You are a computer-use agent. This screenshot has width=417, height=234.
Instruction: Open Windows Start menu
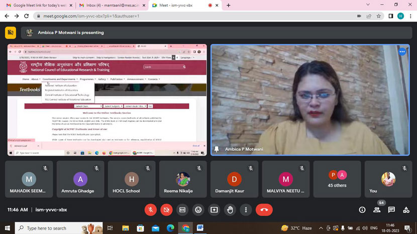pos(7,228)
